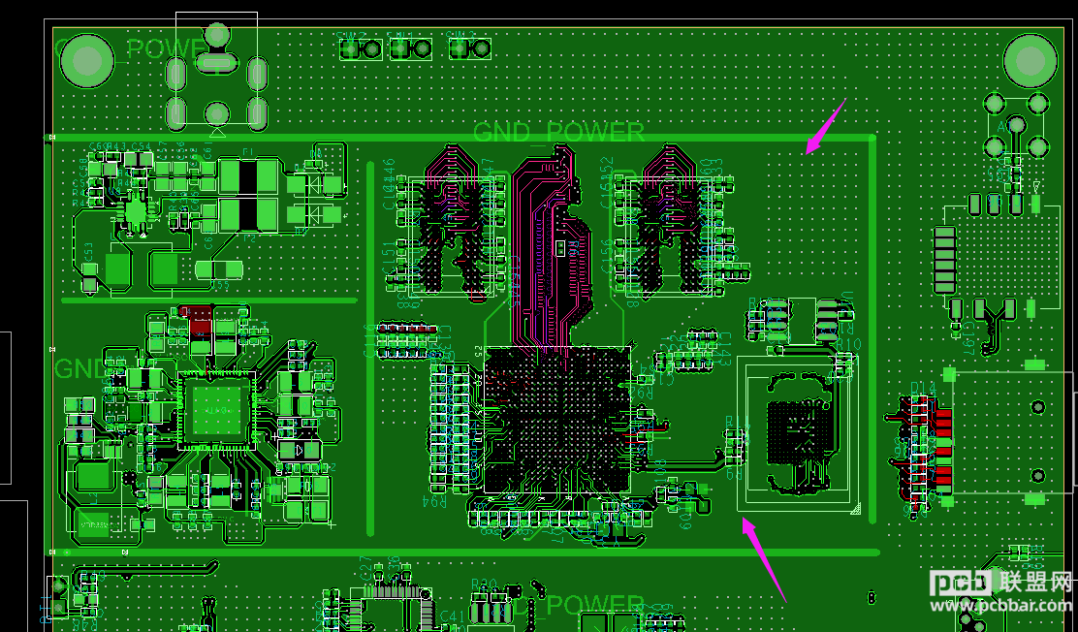The image size is (1078, 632).
Task: Click the large central BGA chip footprint
Action: click(x=556, y=420)
